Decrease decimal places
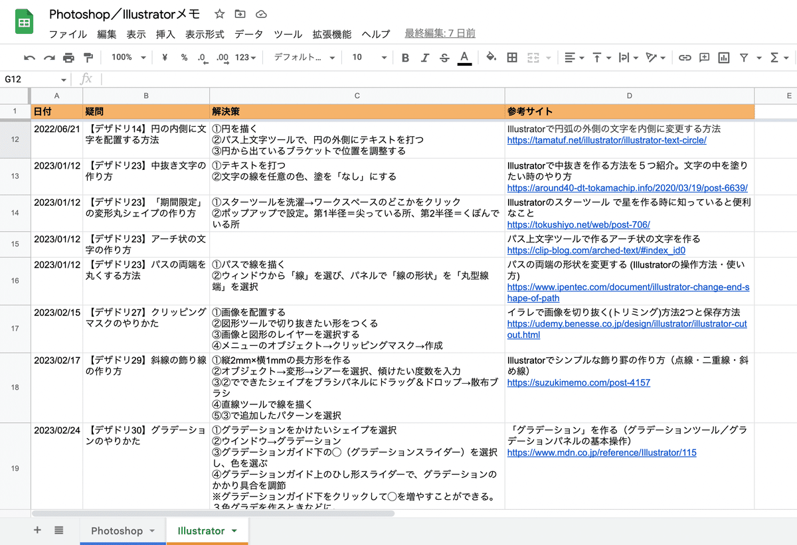 click(202, 58)
